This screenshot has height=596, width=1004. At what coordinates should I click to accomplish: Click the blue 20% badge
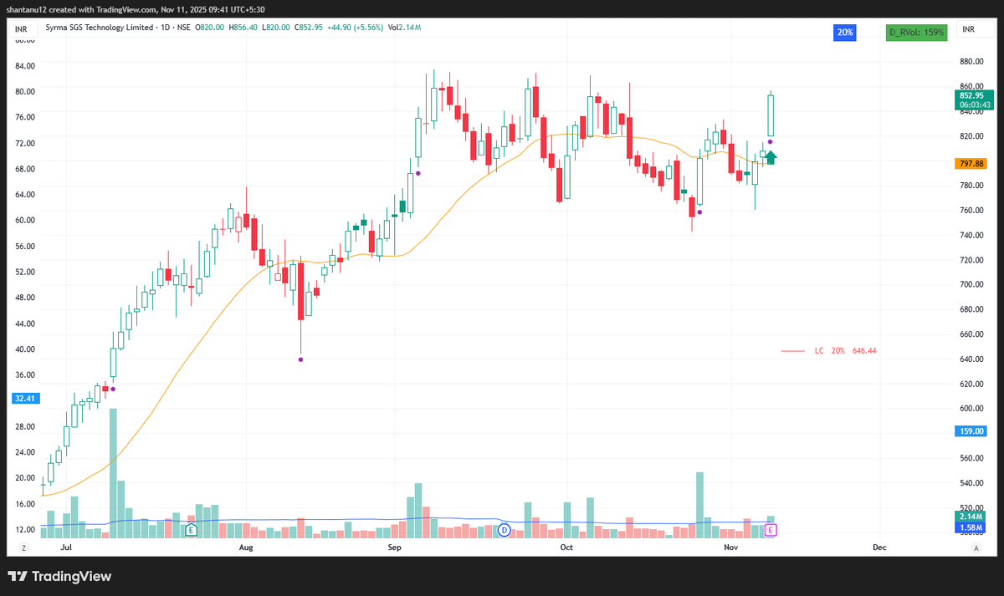[x=843, y=33]
